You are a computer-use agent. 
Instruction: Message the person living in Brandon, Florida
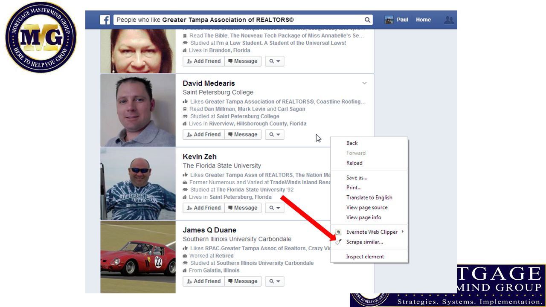[x=243, y=61]
